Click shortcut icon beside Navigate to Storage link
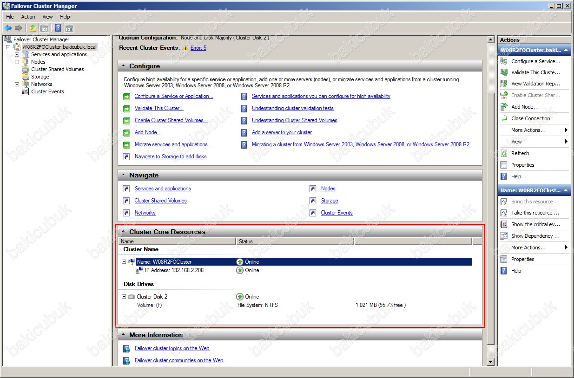 point(126,157)
